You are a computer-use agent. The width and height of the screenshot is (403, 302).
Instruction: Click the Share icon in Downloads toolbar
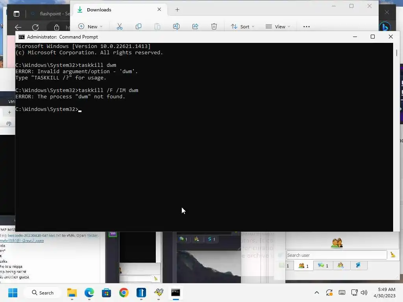coord(195,26)
